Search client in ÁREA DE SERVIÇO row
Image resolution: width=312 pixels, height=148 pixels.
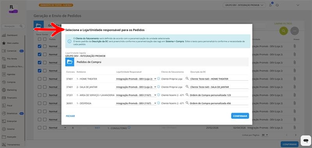187,95
